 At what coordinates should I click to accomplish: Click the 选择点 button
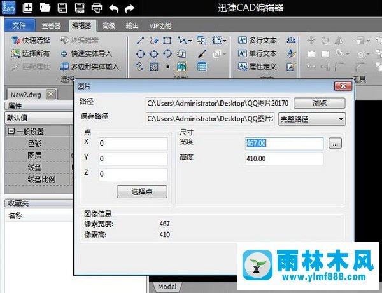point(142,191)
